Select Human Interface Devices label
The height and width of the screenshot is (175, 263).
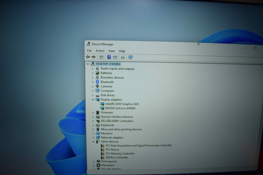coord(117,117)
